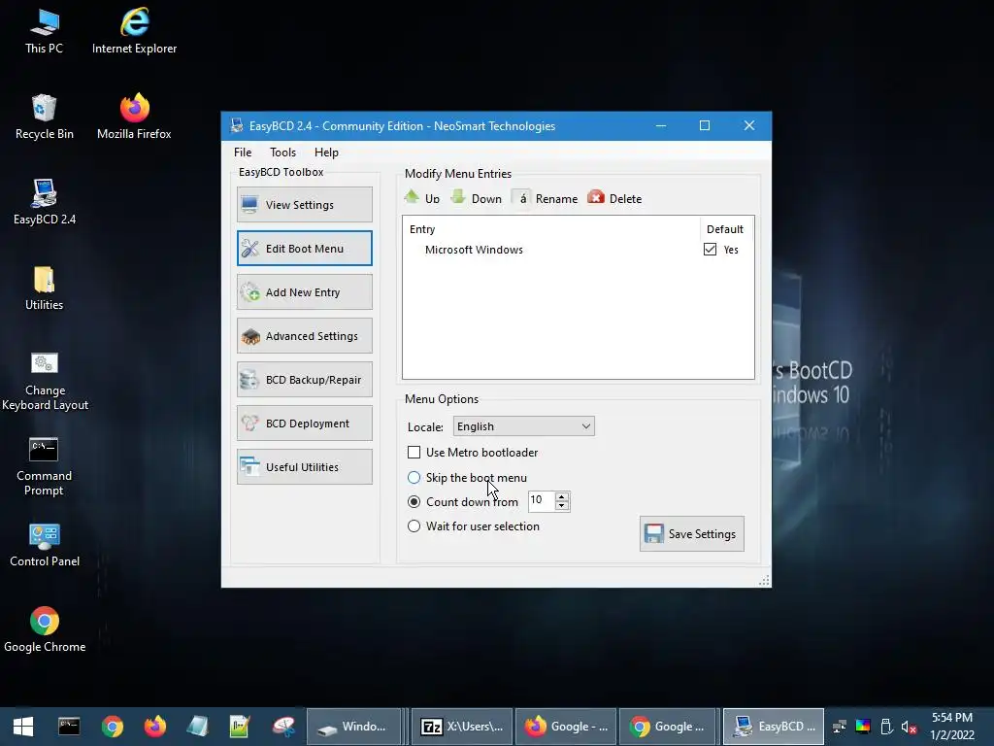
Task: Select Mozilla Firefox desktop icon
Action: [x=134, y=118]
